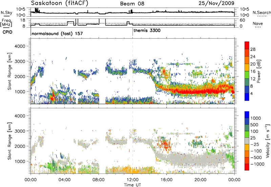Click the '28' value on the Power colorbar

point(253,49)
